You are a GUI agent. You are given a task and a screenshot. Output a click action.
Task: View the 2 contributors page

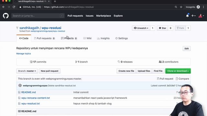click(169, 62)
